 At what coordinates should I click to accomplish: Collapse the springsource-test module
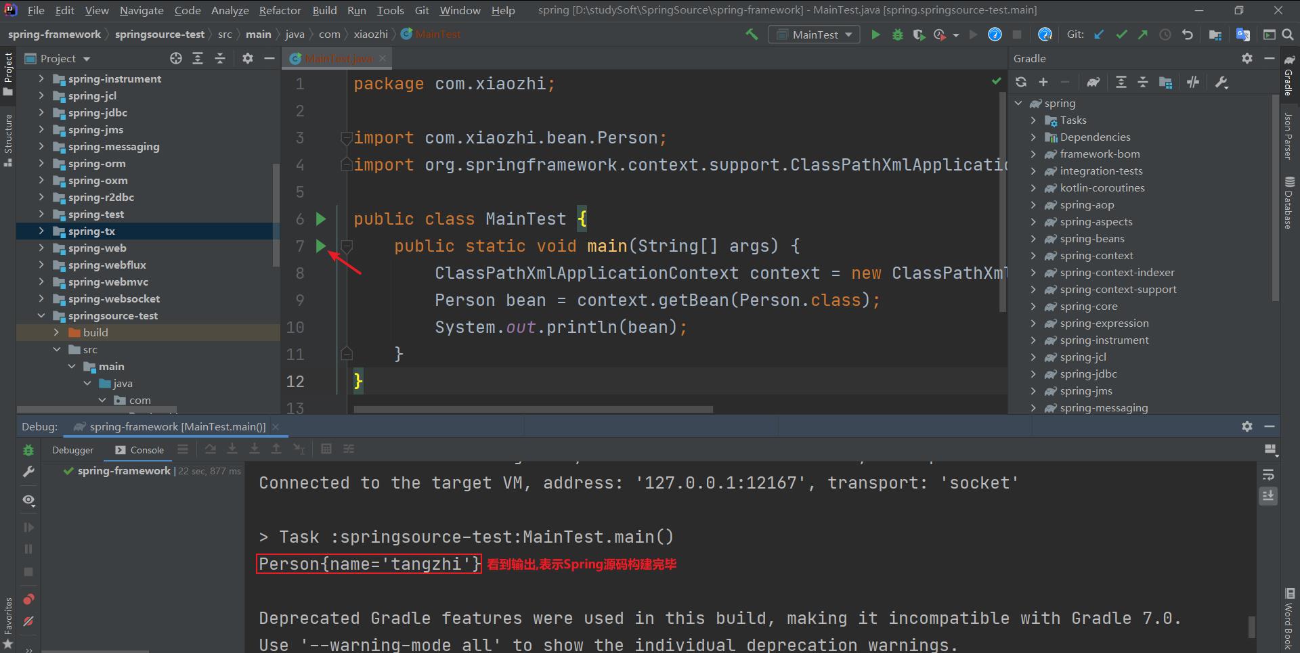pyautogui.click(x=41, y=315)
